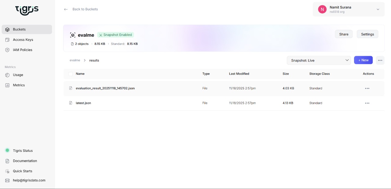The height and width of the screenshot is (189, 391).
Task: Open actions menu for latest.json row
Action: point(367,103)
